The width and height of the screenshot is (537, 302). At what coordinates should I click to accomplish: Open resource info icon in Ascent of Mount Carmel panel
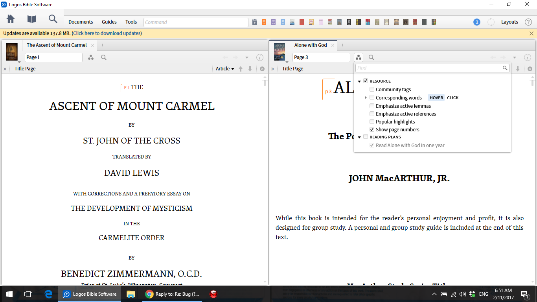pos(260,57)
